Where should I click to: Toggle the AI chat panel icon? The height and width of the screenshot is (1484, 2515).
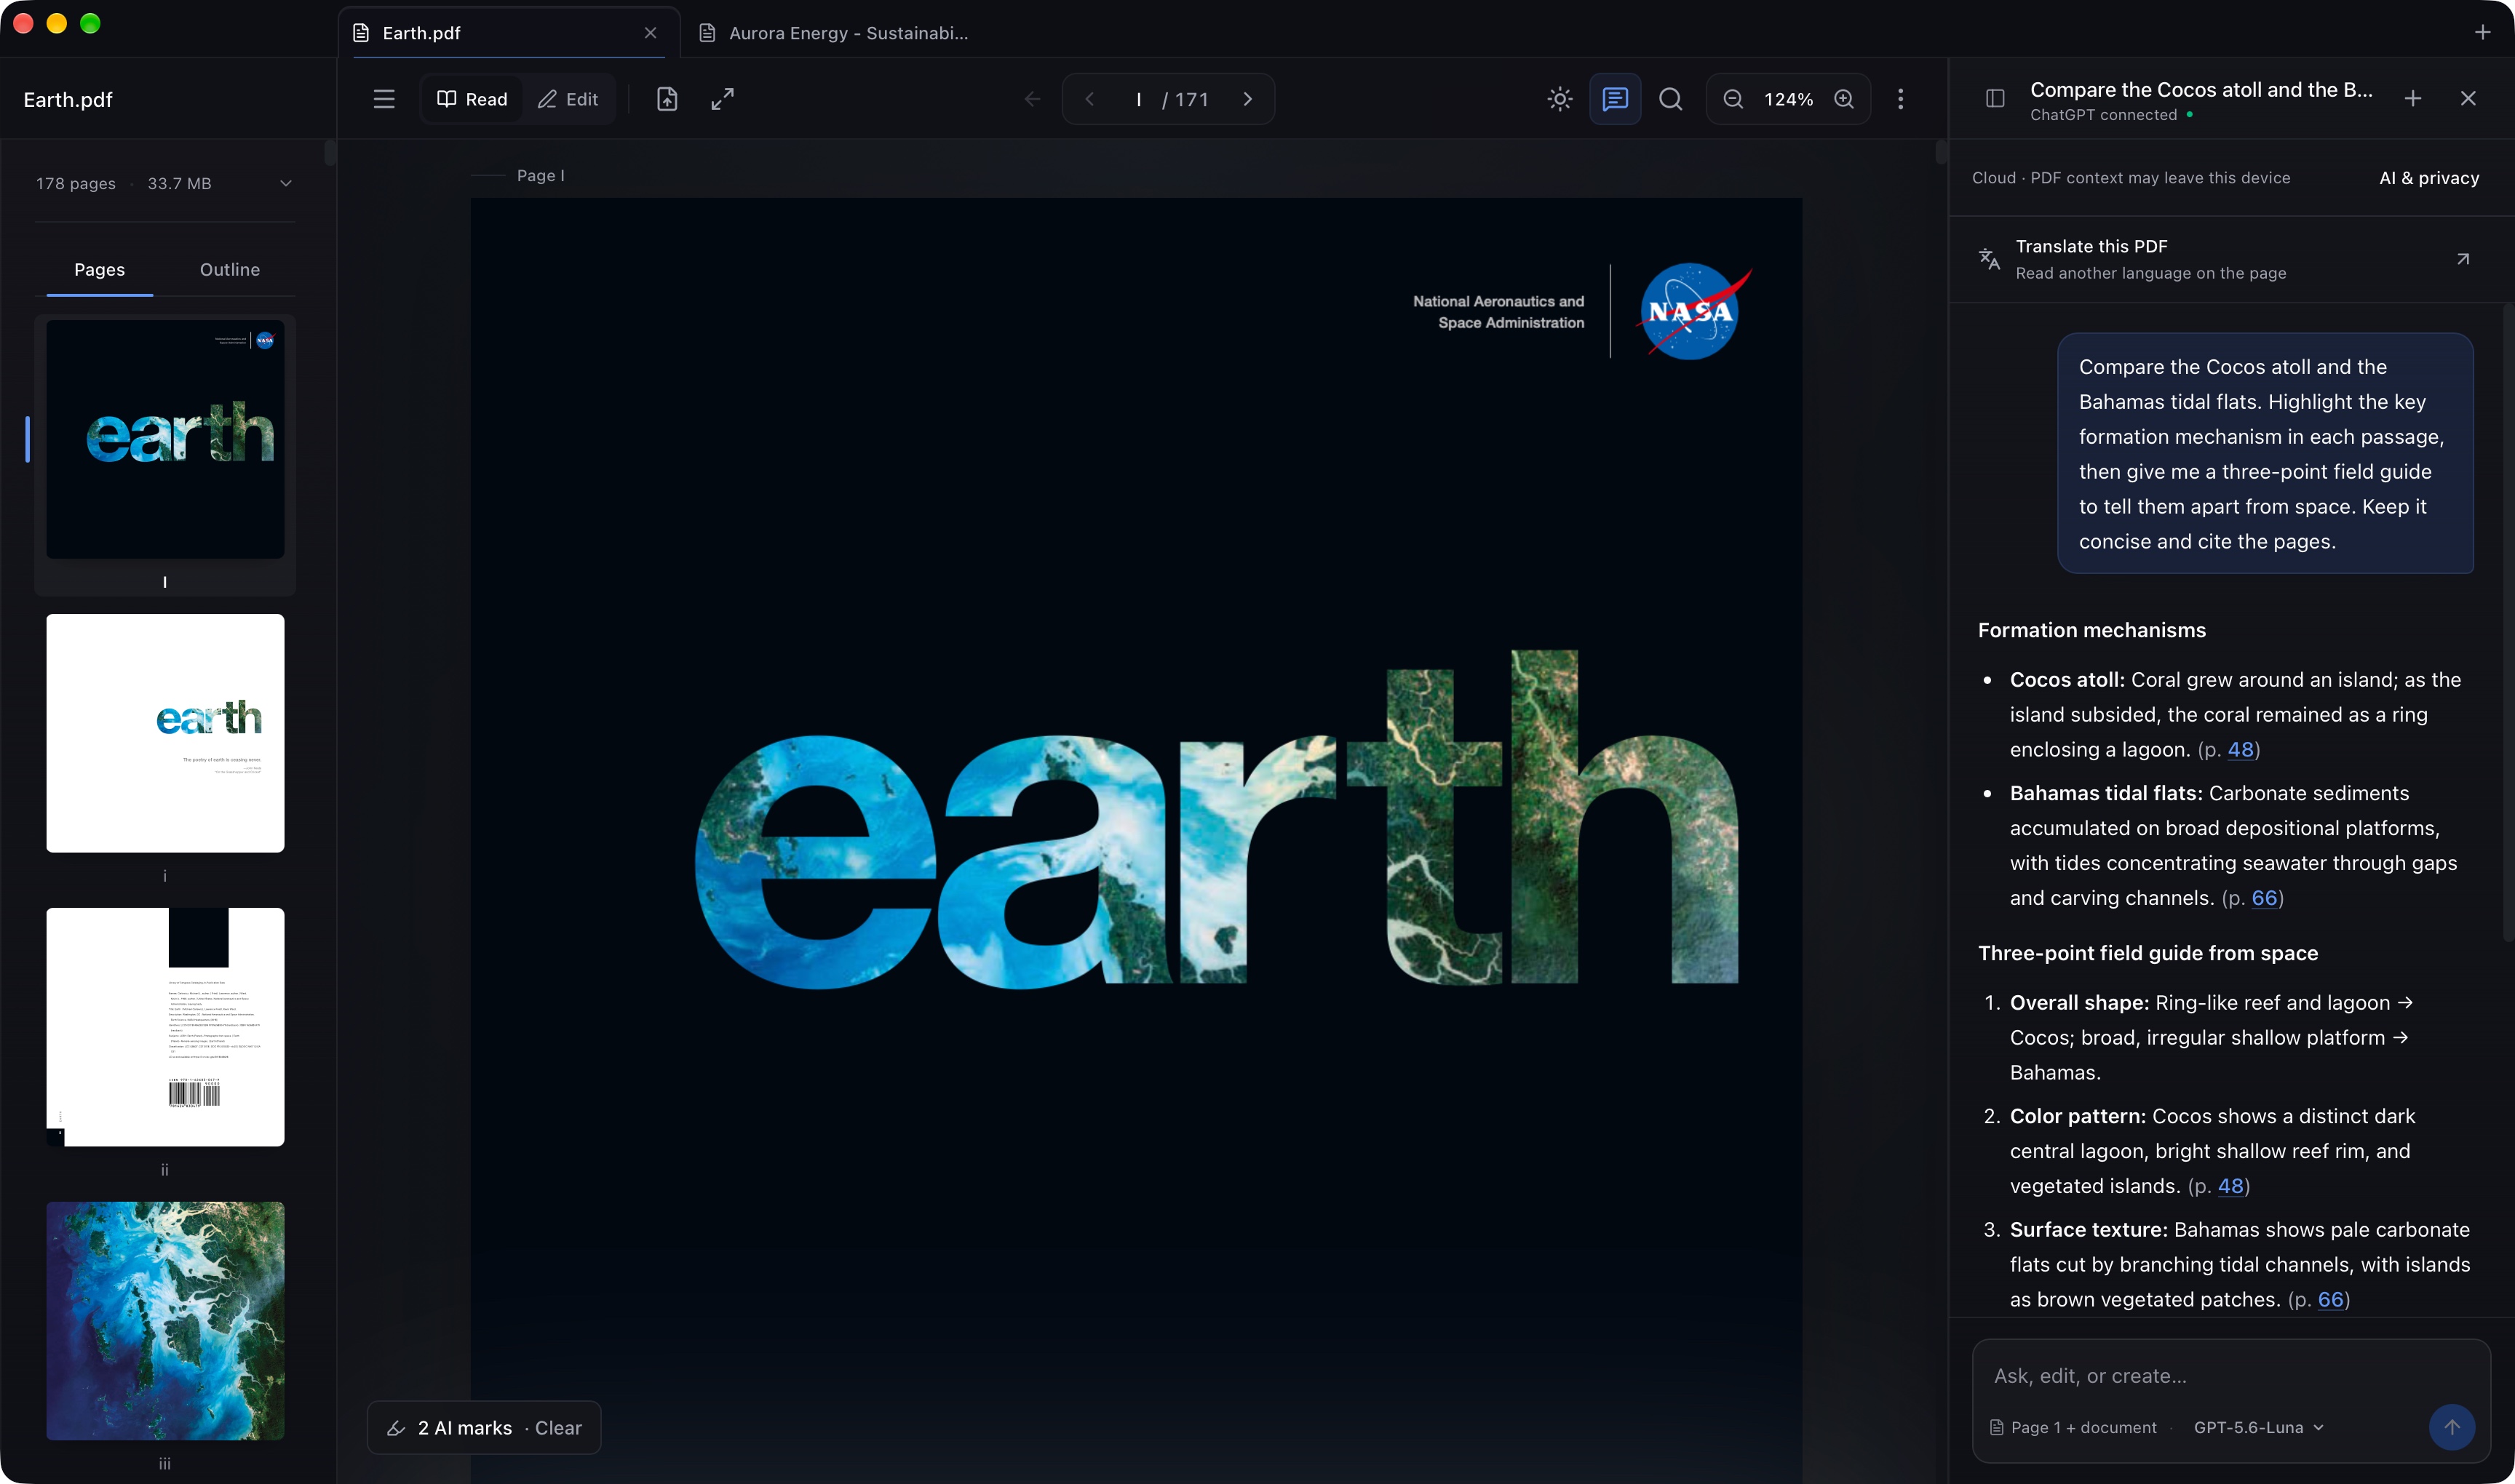click(x=1615, y=99)
